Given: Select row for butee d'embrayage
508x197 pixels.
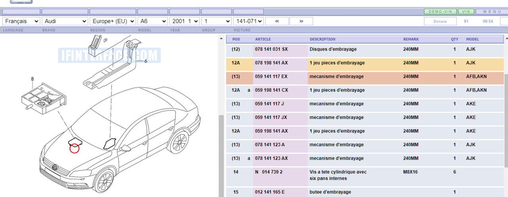Looking at the screenshot, I should pos(330,192).
